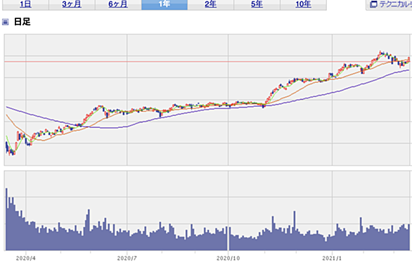Select the 10年 period tab
Screen dimensions: 412x265
pos(303,4)
